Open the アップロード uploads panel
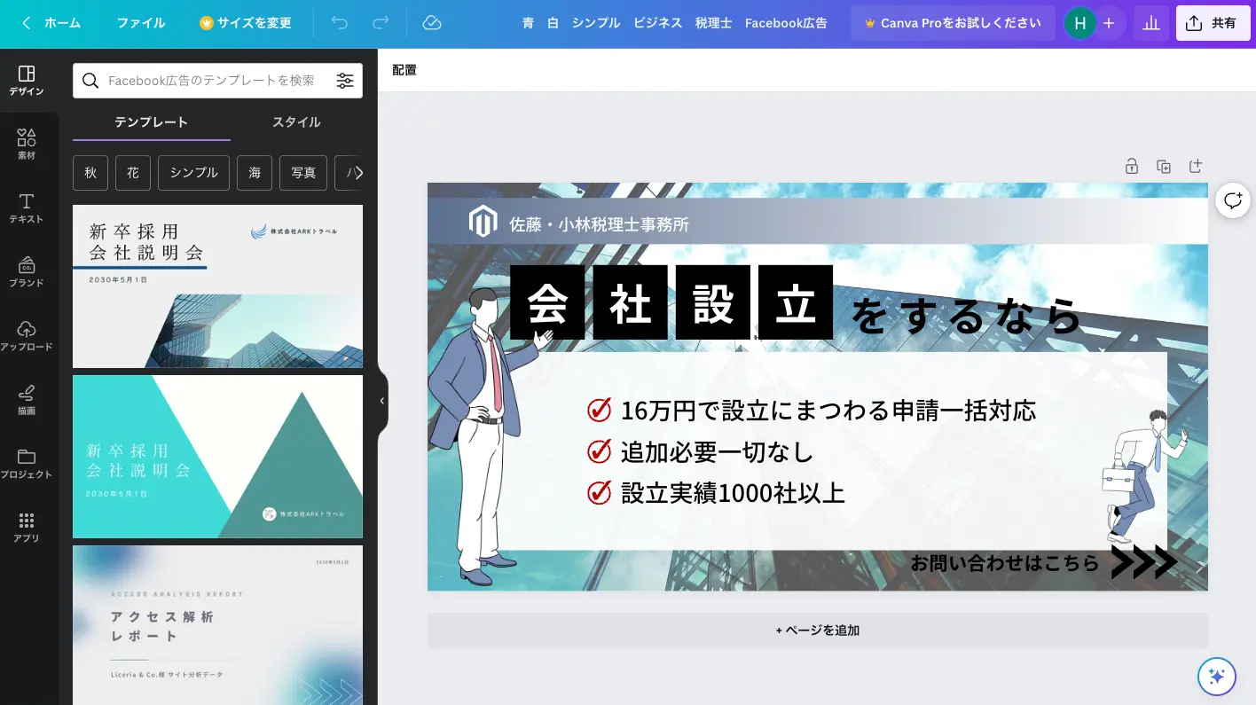1256x705 pixels. [x=27, y=335]
